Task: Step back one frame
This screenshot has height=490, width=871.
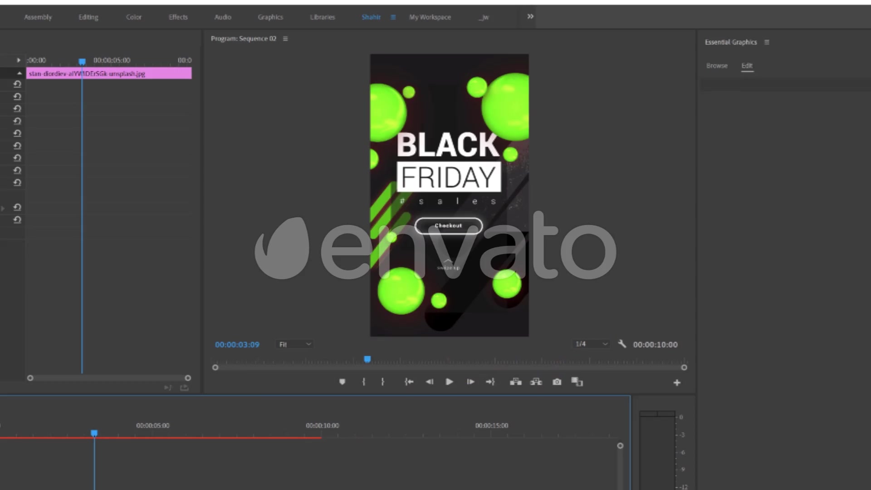Action: pos(429,382)
